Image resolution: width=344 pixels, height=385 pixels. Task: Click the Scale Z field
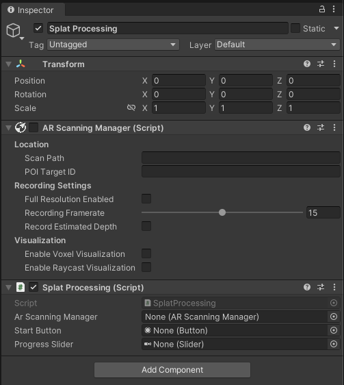(x=313, y=108)
